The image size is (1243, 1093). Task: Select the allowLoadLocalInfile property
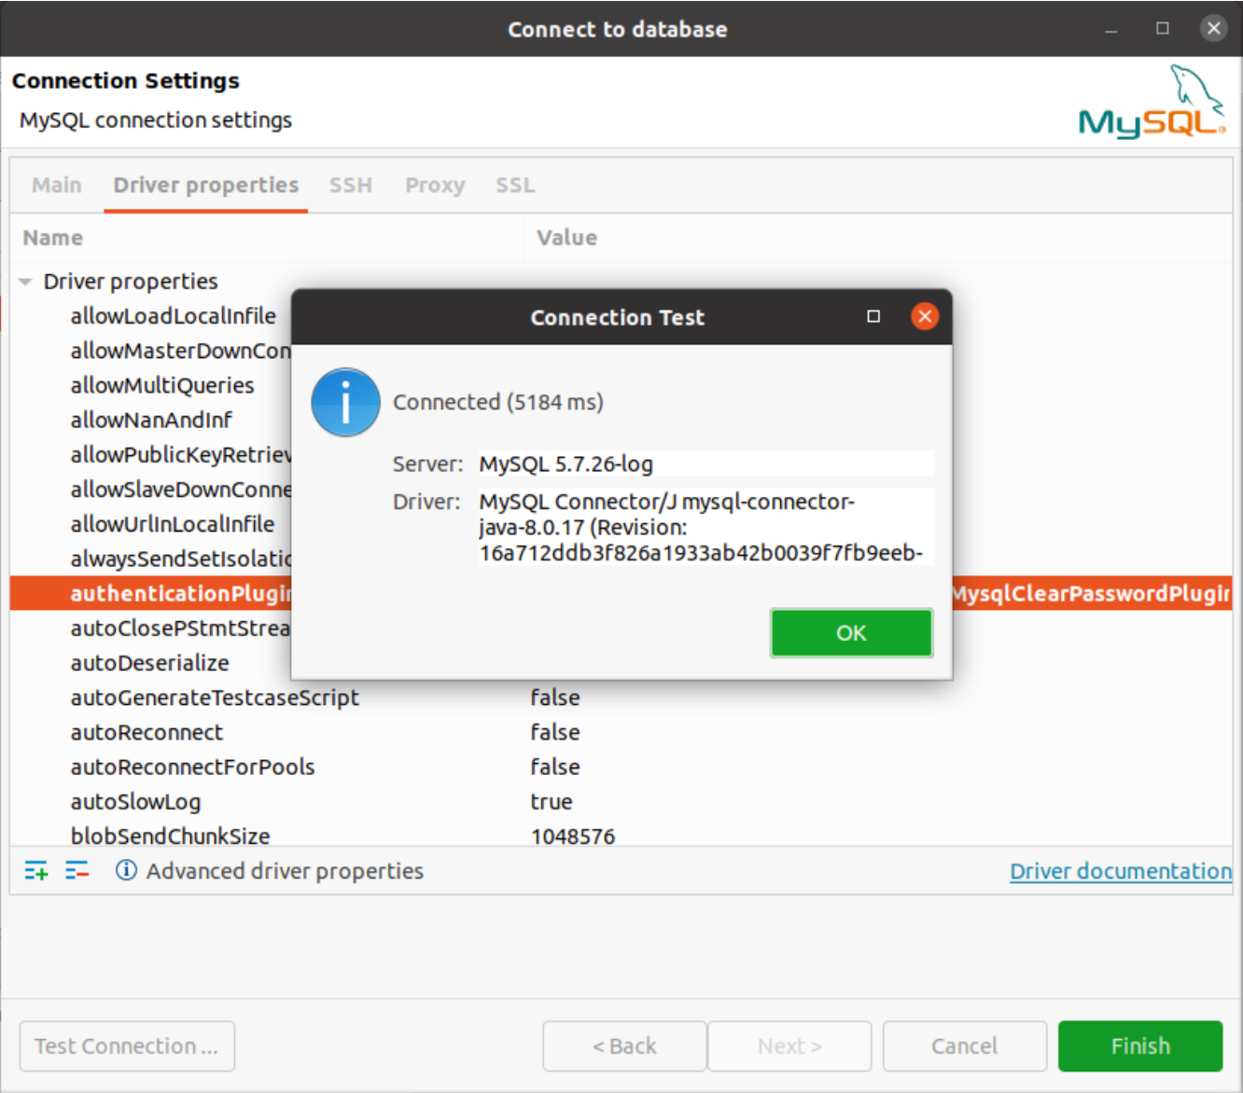pos(173,316)
